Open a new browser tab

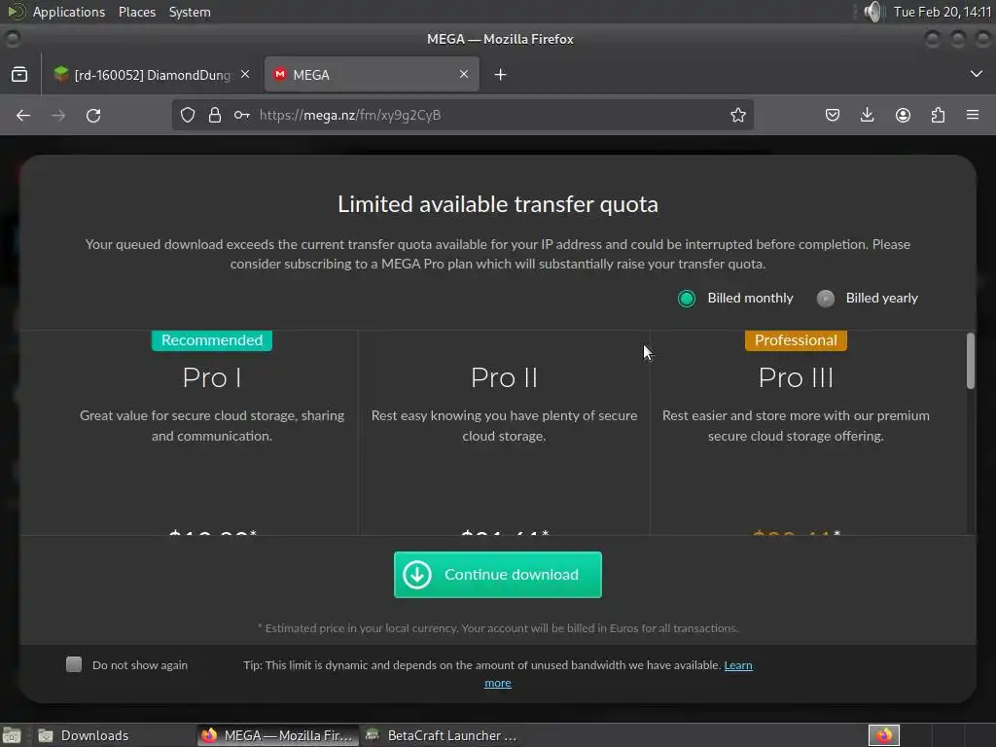(501, 75)
